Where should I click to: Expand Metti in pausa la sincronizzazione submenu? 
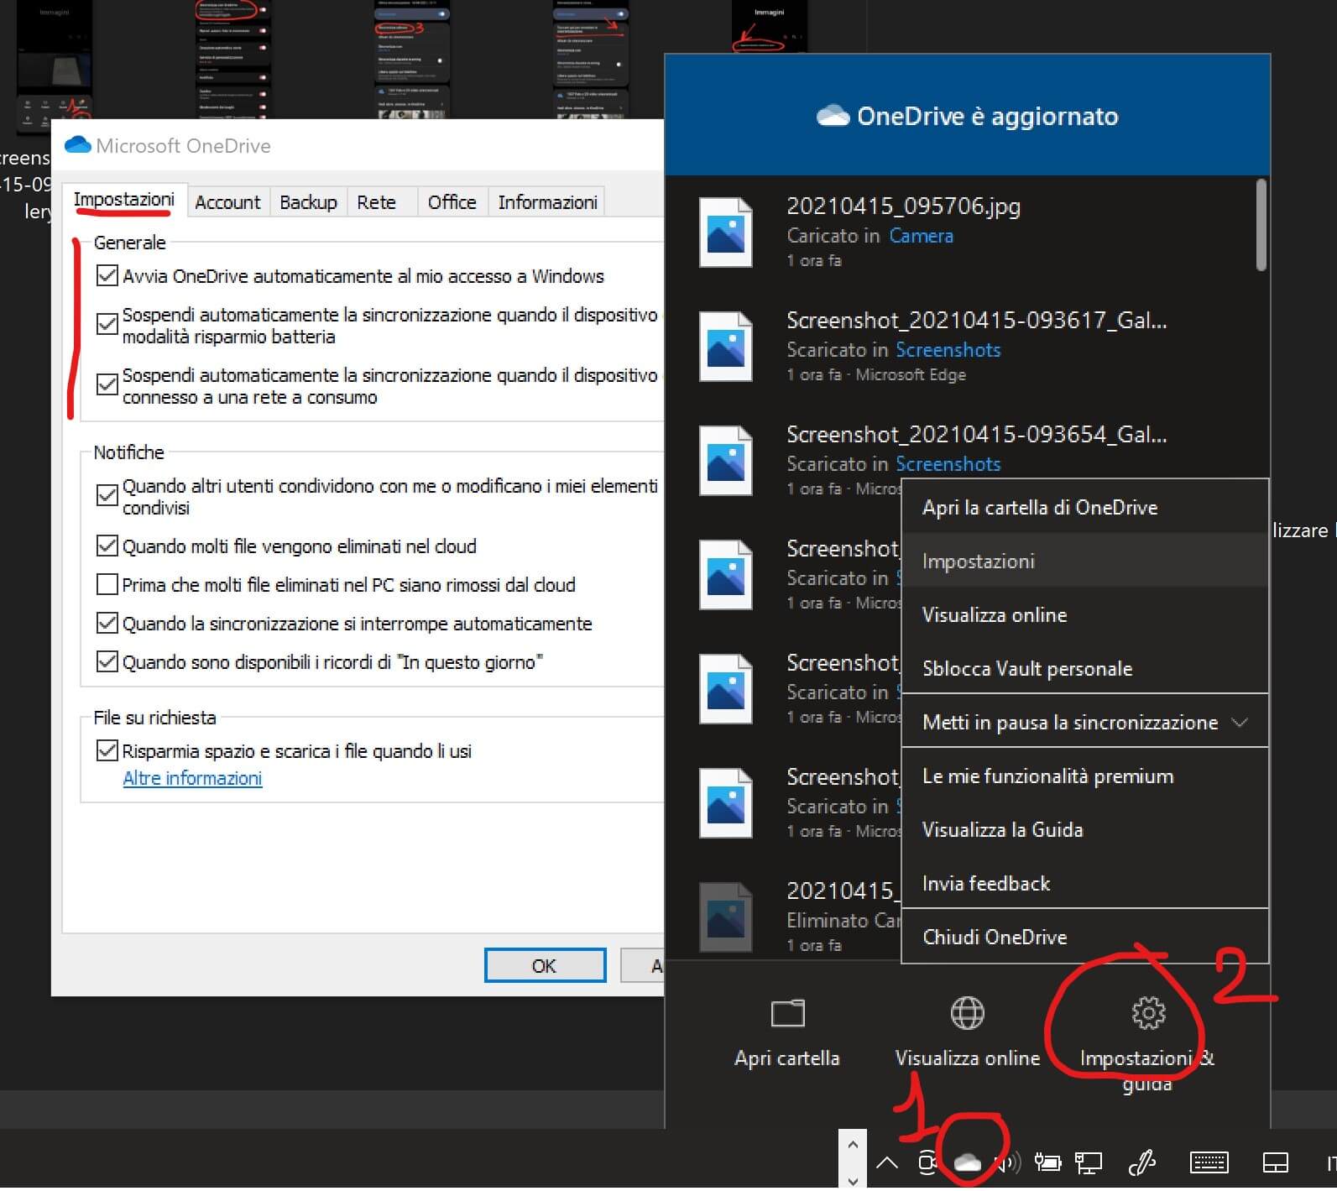[x=1239, y=723]
